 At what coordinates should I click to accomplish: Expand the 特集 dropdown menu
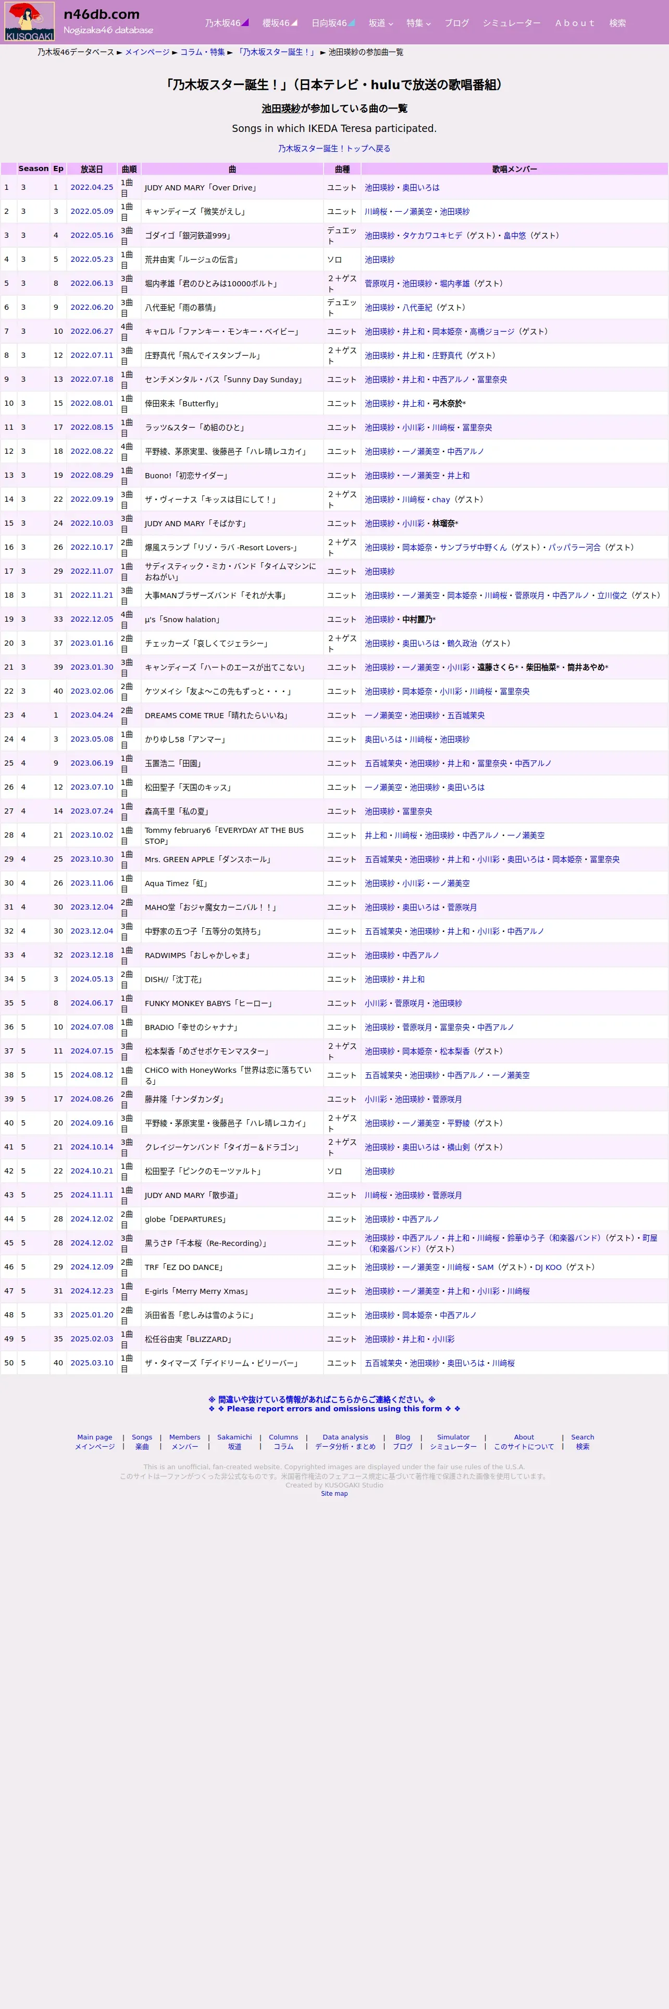[418, 23]
